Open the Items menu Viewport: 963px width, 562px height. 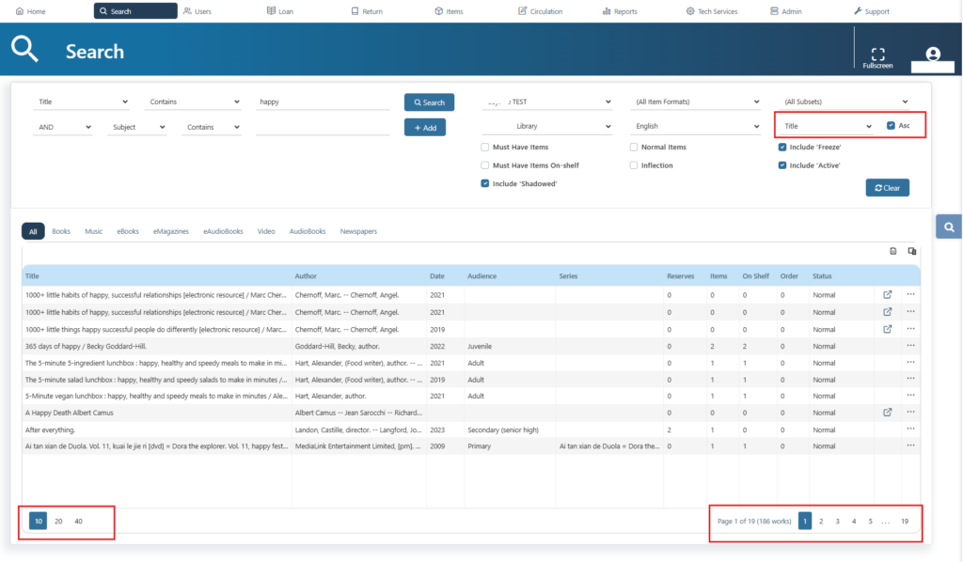coord(449,11)
